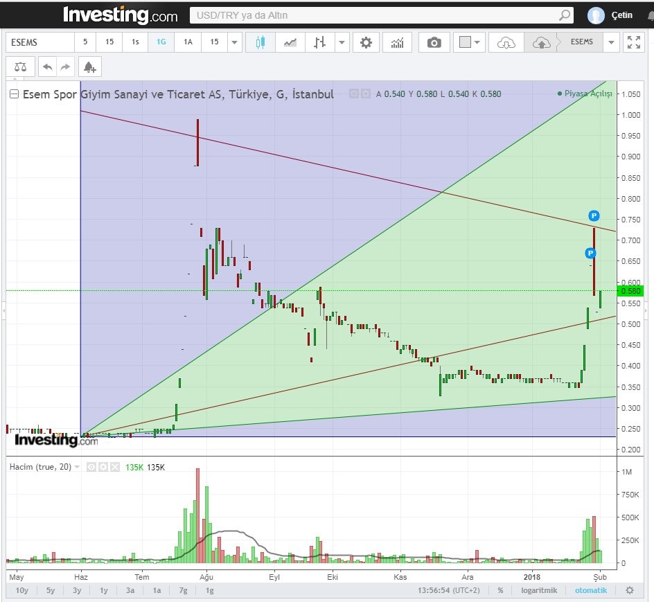Viewport: 654px width, 602px height.
Task: Click the Investing.com header logo
Action: (x=120, y=15)
